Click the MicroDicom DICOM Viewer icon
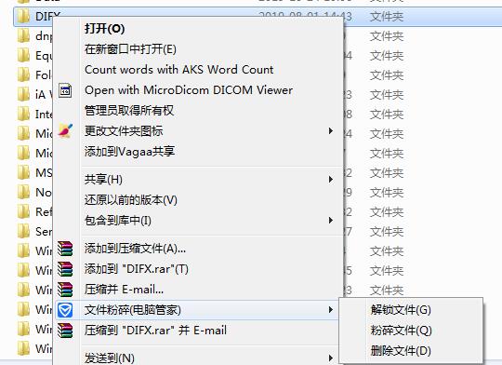 (x=65, y=90)
